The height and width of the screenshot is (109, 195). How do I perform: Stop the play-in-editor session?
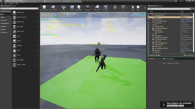point(138,7)
